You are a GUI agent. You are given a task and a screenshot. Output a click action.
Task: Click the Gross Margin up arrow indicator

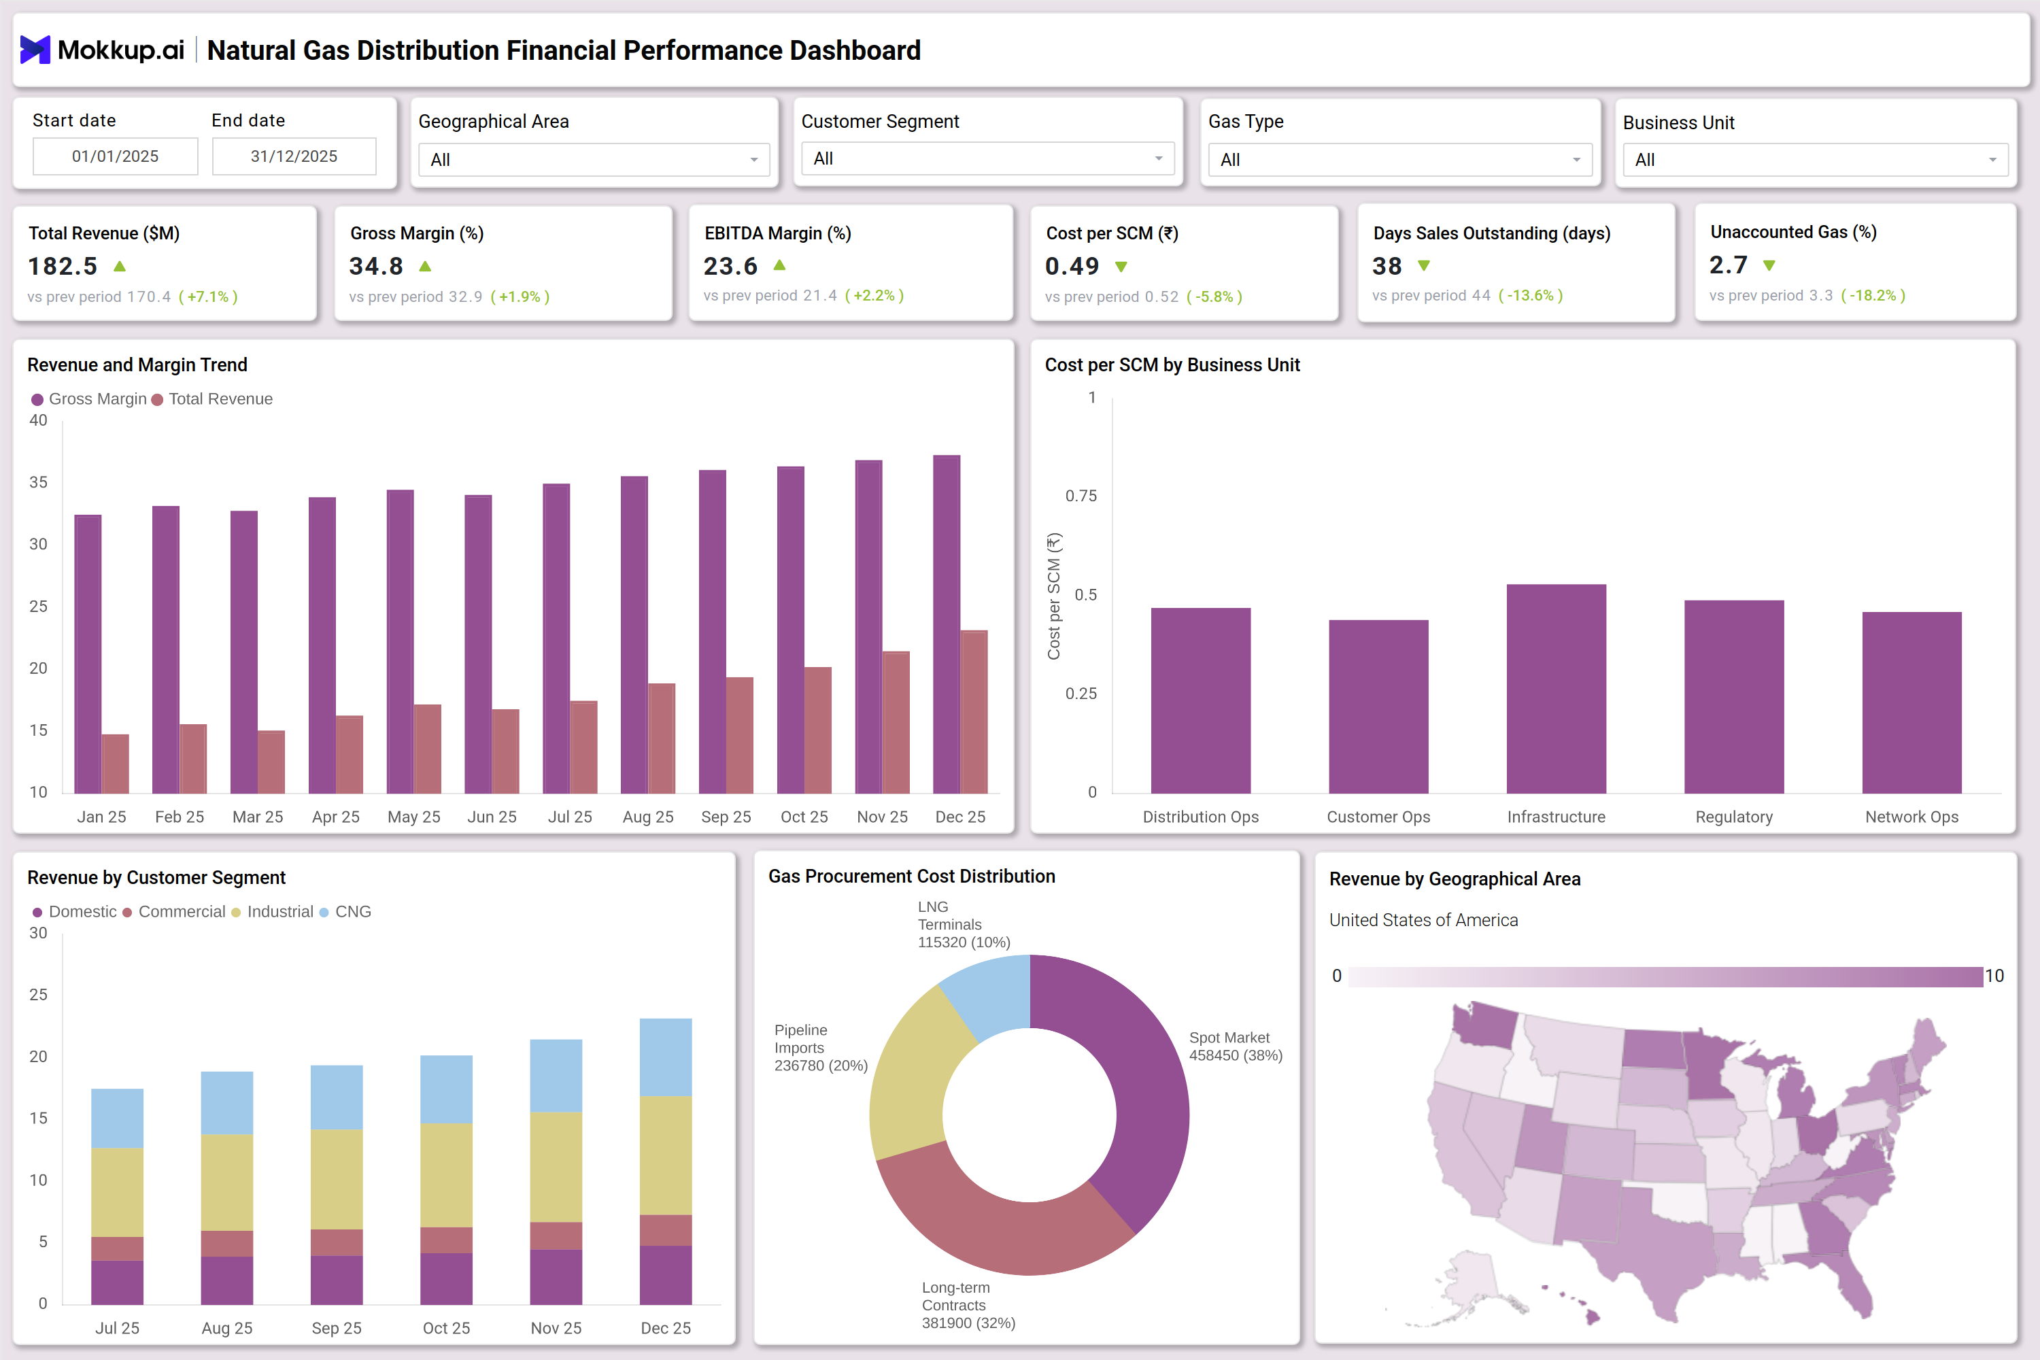[x=425, y=267]
